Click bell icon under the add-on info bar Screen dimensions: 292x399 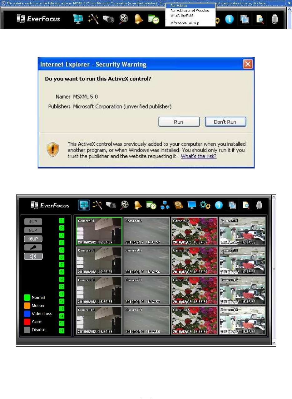pos(139,19)
